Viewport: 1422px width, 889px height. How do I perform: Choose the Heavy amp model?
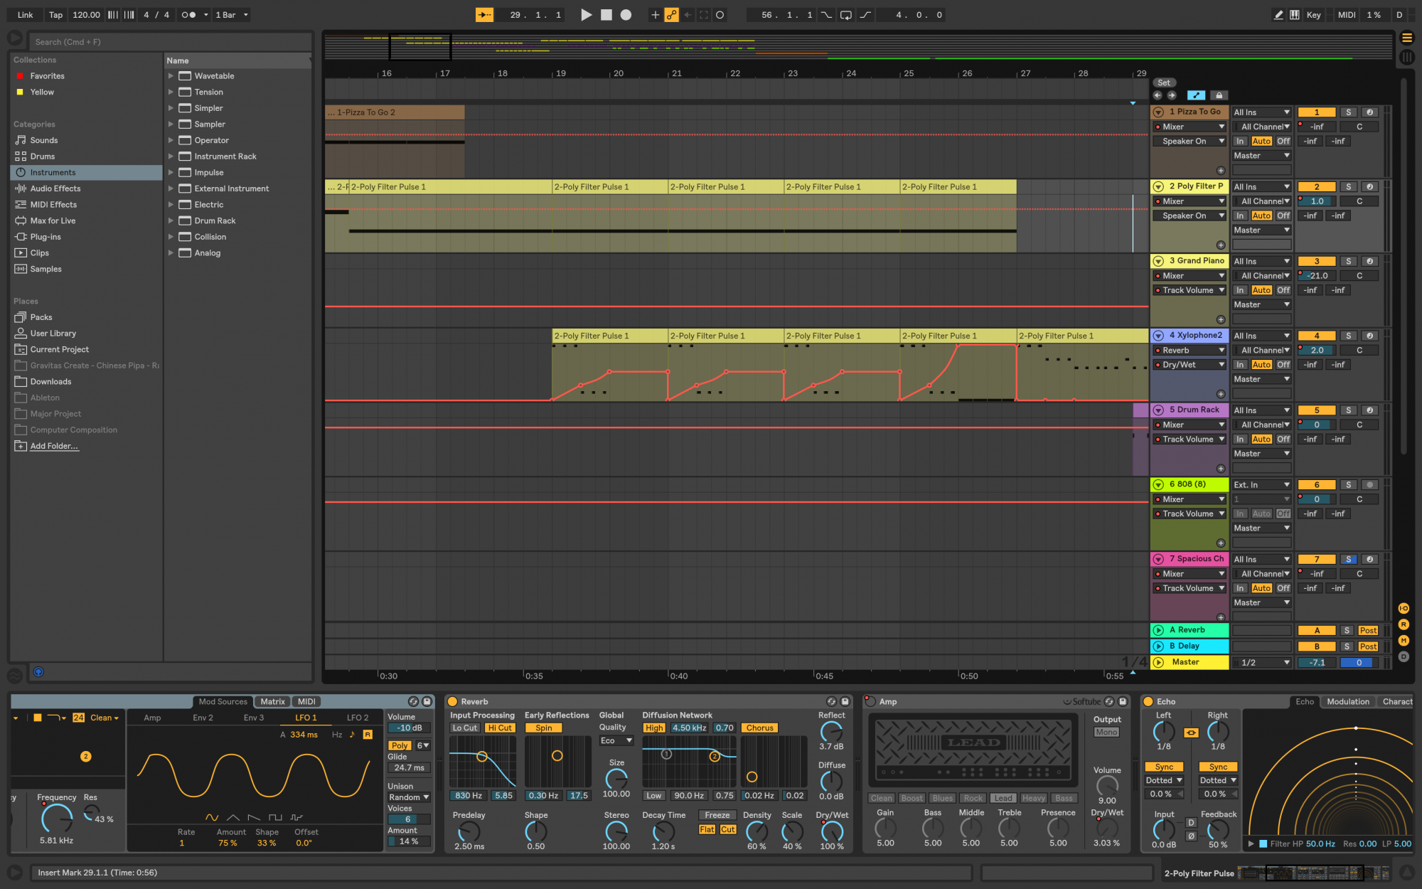click(x=1033, y=799)
